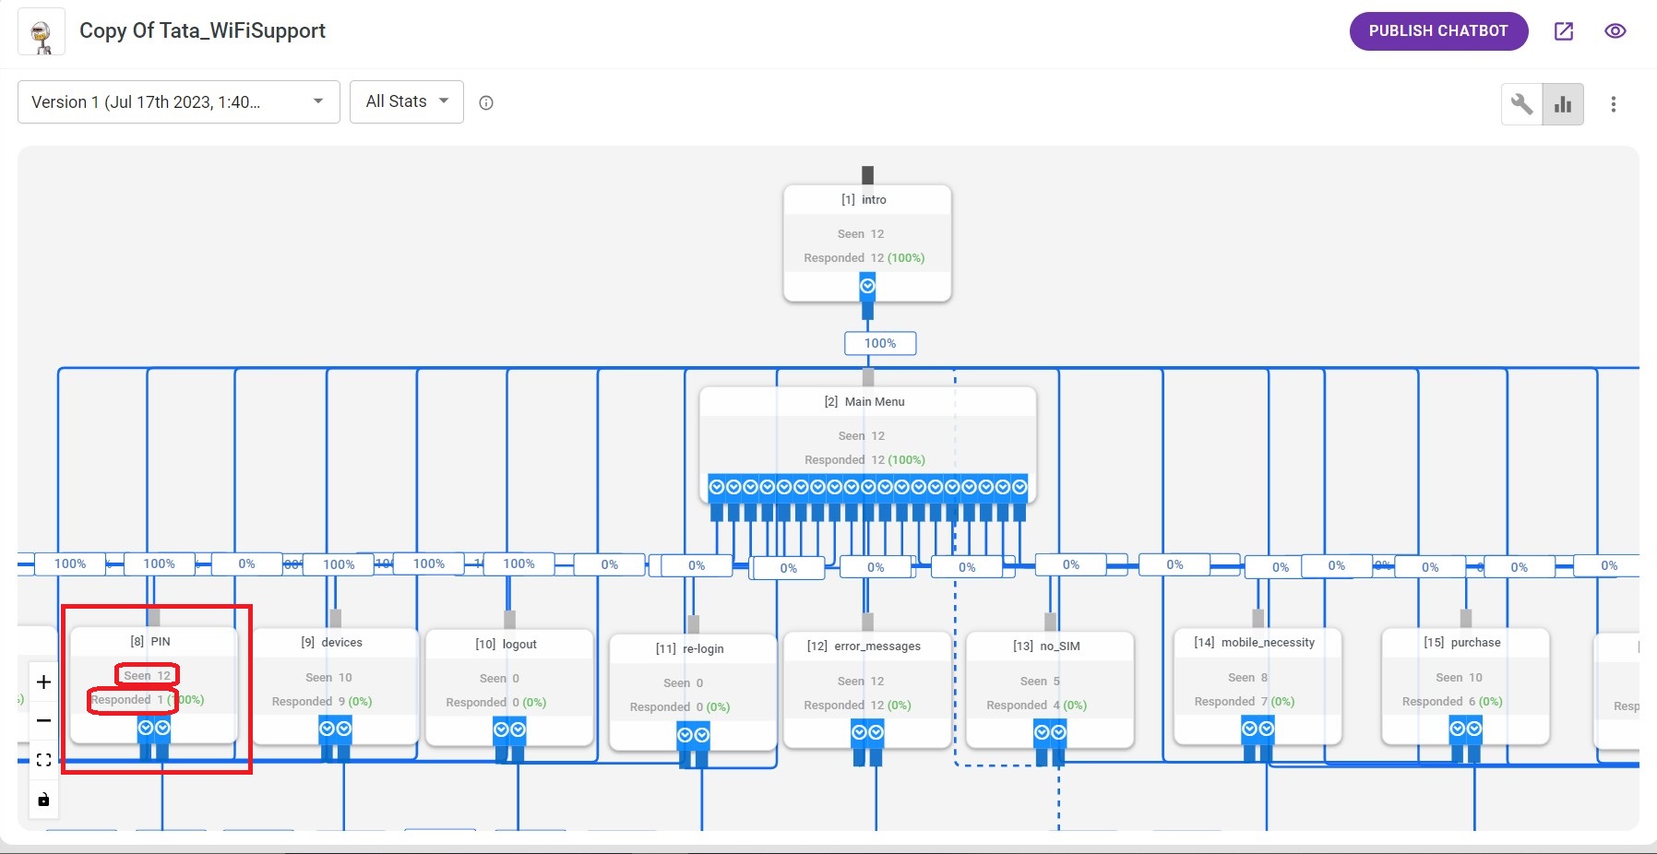Click the chatbot avatar logo
1657x854 pixels.
pos(42,32)
